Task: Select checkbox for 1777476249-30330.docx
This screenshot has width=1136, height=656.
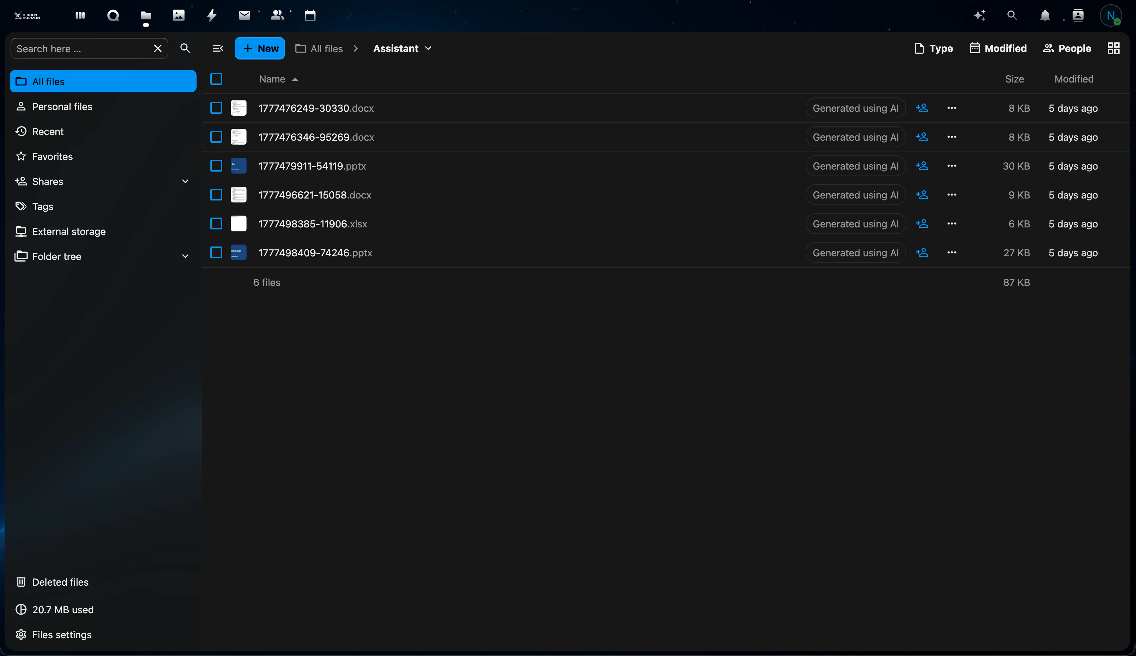Action: click(x=216, y=108)
